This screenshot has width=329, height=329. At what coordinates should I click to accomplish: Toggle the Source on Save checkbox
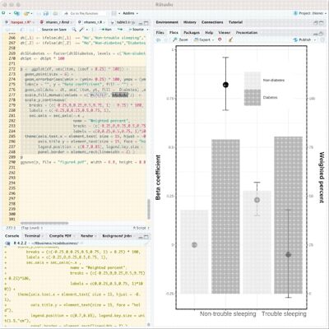tap(39, 30)
